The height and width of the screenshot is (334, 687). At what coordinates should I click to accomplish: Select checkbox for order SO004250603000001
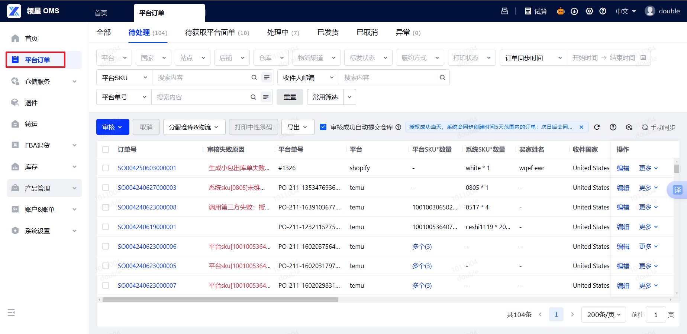coord(106,168)
